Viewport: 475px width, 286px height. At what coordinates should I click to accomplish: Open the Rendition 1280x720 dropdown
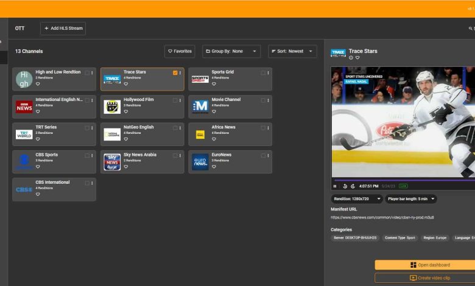pos(357,199)
